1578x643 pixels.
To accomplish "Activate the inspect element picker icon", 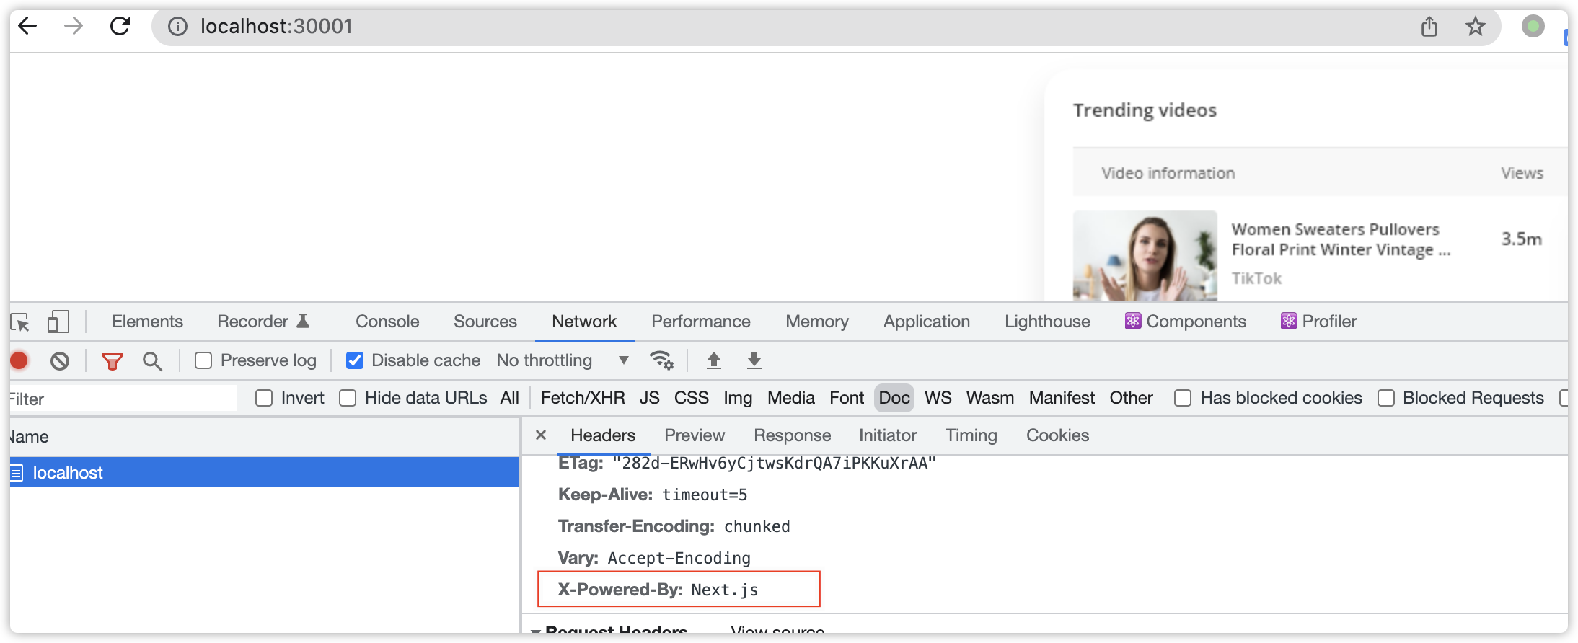I will (x=20, y=321).
